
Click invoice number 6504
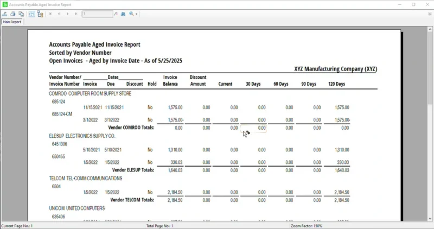(56, 186)
